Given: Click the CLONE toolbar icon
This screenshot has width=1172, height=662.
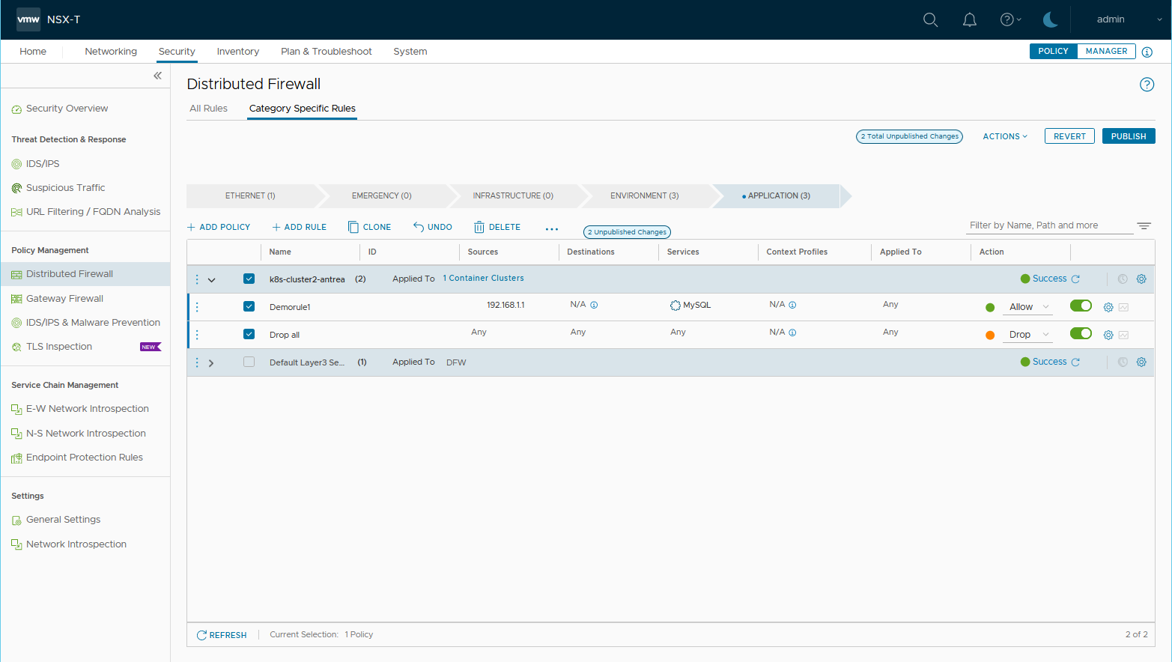Looking at the screenshot, I should point(353,227).
